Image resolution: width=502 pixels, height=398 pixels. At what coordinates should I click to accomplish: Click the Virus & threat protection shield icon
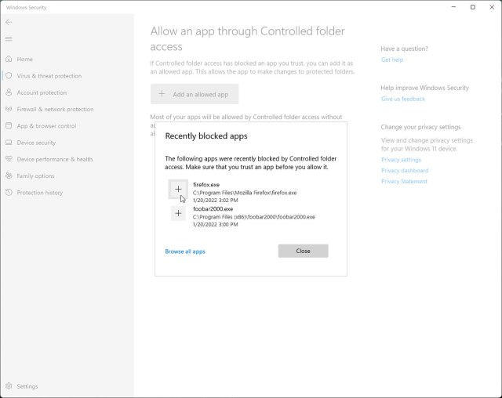coord(9,76)
